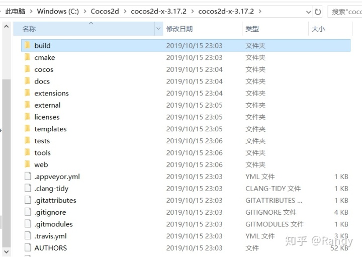Select the folder name licenses
This screenshot has height=257, width=362.
47,117
